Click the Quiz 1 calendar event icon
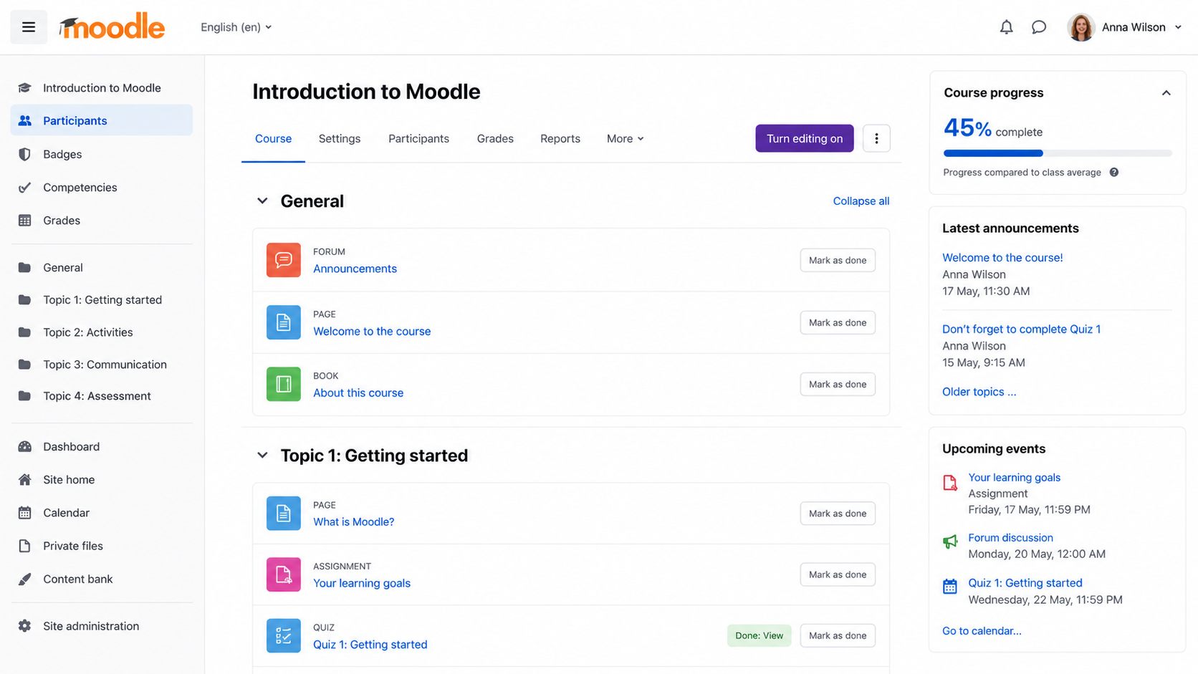This screenshot has width=1198, height=674. coord(950,587)
